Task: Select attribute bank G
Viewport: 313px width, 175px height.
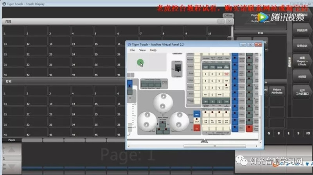Action: (269, 133)
